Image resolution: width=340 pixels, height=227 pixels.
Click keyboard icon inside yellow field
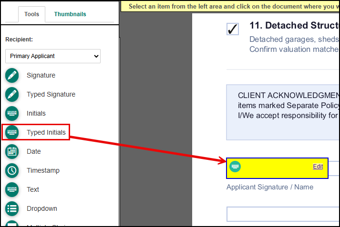pyautogui.click(x=235, y=167)
